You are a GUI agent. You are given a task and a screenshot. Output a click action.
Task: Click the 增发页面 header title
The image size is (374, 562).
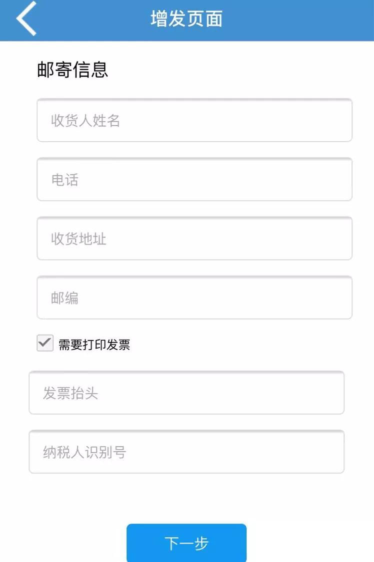(x=186, y=19)
